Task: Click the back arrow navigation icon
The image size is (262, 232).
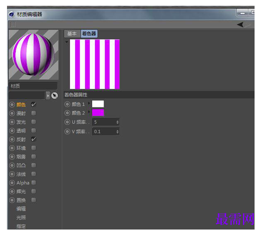Action: (240, 25)
